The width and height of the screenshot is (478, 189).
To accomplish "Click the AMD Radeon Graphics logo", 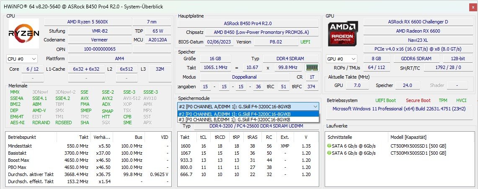I will point(343,33).
